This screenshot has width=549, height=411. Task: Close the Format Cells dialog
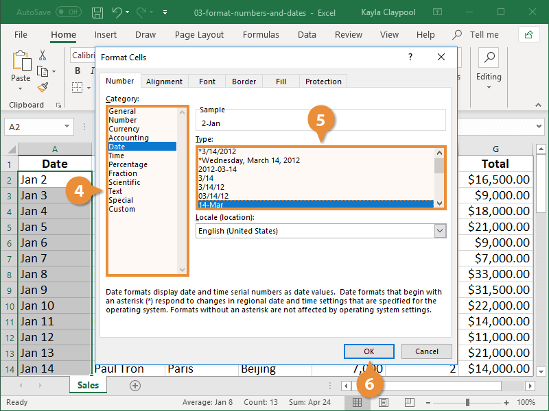coord(441,57)
